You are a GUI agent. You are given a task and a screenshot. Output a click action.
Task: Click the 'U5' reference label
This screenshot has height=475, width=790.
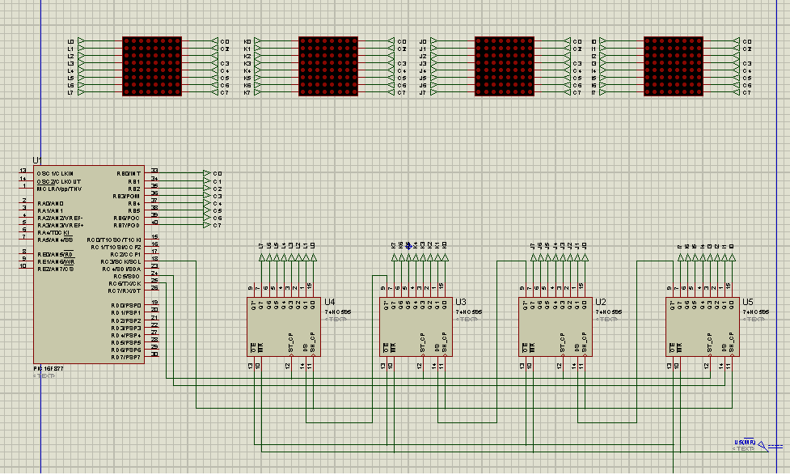(748, 302)
